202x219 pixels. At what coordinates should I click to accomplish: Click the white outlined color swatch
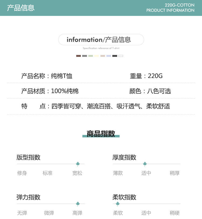coord(121,56)
